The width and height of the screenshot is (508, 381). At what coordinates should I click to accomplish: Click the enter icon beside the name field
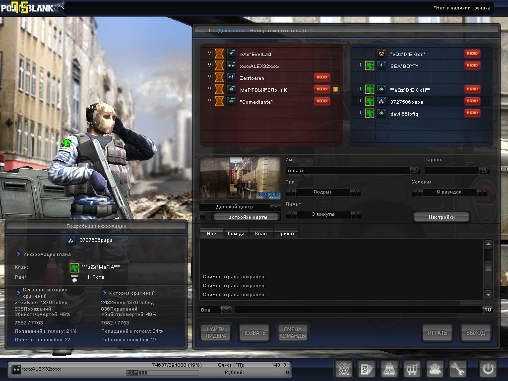[x=414, y=170]
